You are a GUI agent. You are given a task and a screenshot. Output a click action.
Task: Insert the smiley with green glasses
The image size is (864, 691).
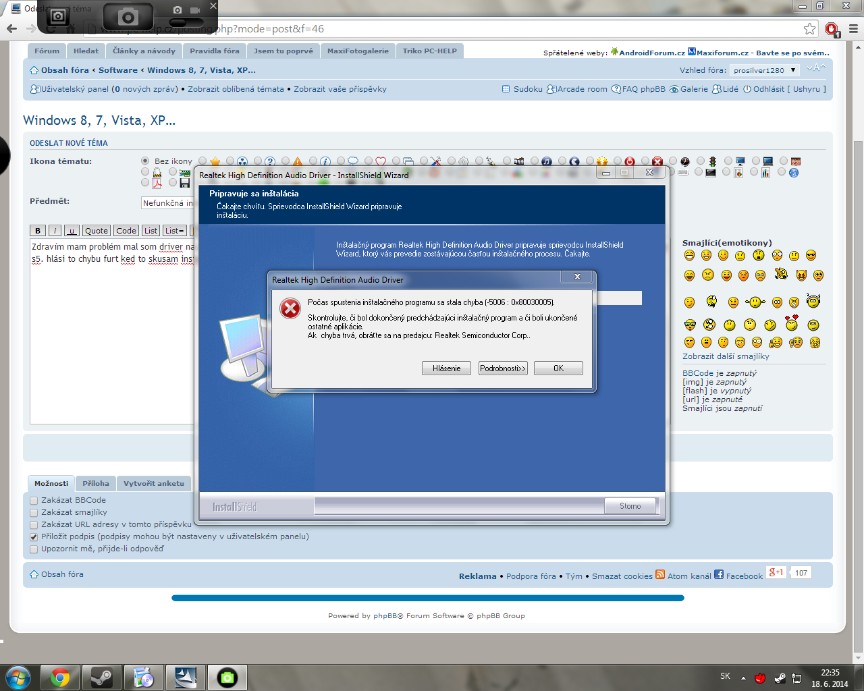(x=690, y=325)
